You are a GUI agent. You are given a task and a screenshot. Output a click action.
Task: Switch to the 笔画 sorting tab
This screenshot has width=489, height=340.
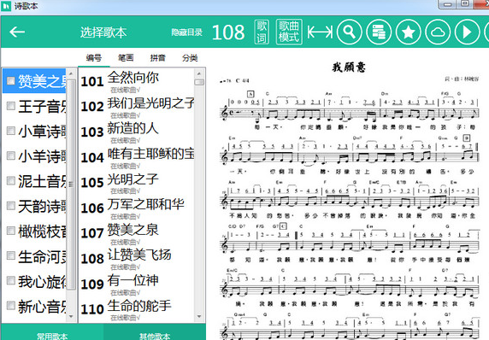(x=126, y=57)
